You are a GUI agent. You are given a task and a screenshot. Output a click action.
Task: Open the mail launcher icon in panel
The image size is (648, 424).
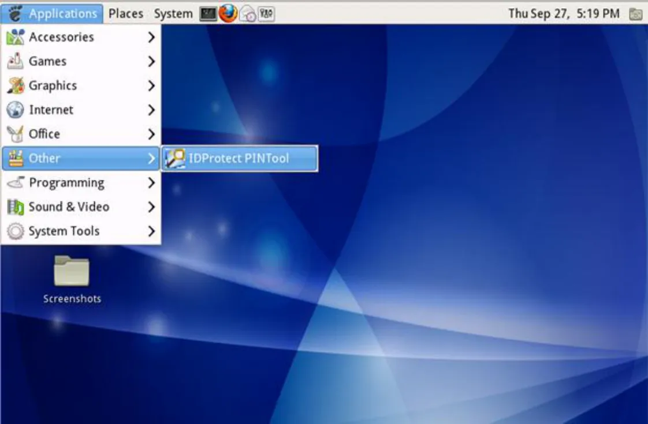pyautogui.click(x=248, y=14)
